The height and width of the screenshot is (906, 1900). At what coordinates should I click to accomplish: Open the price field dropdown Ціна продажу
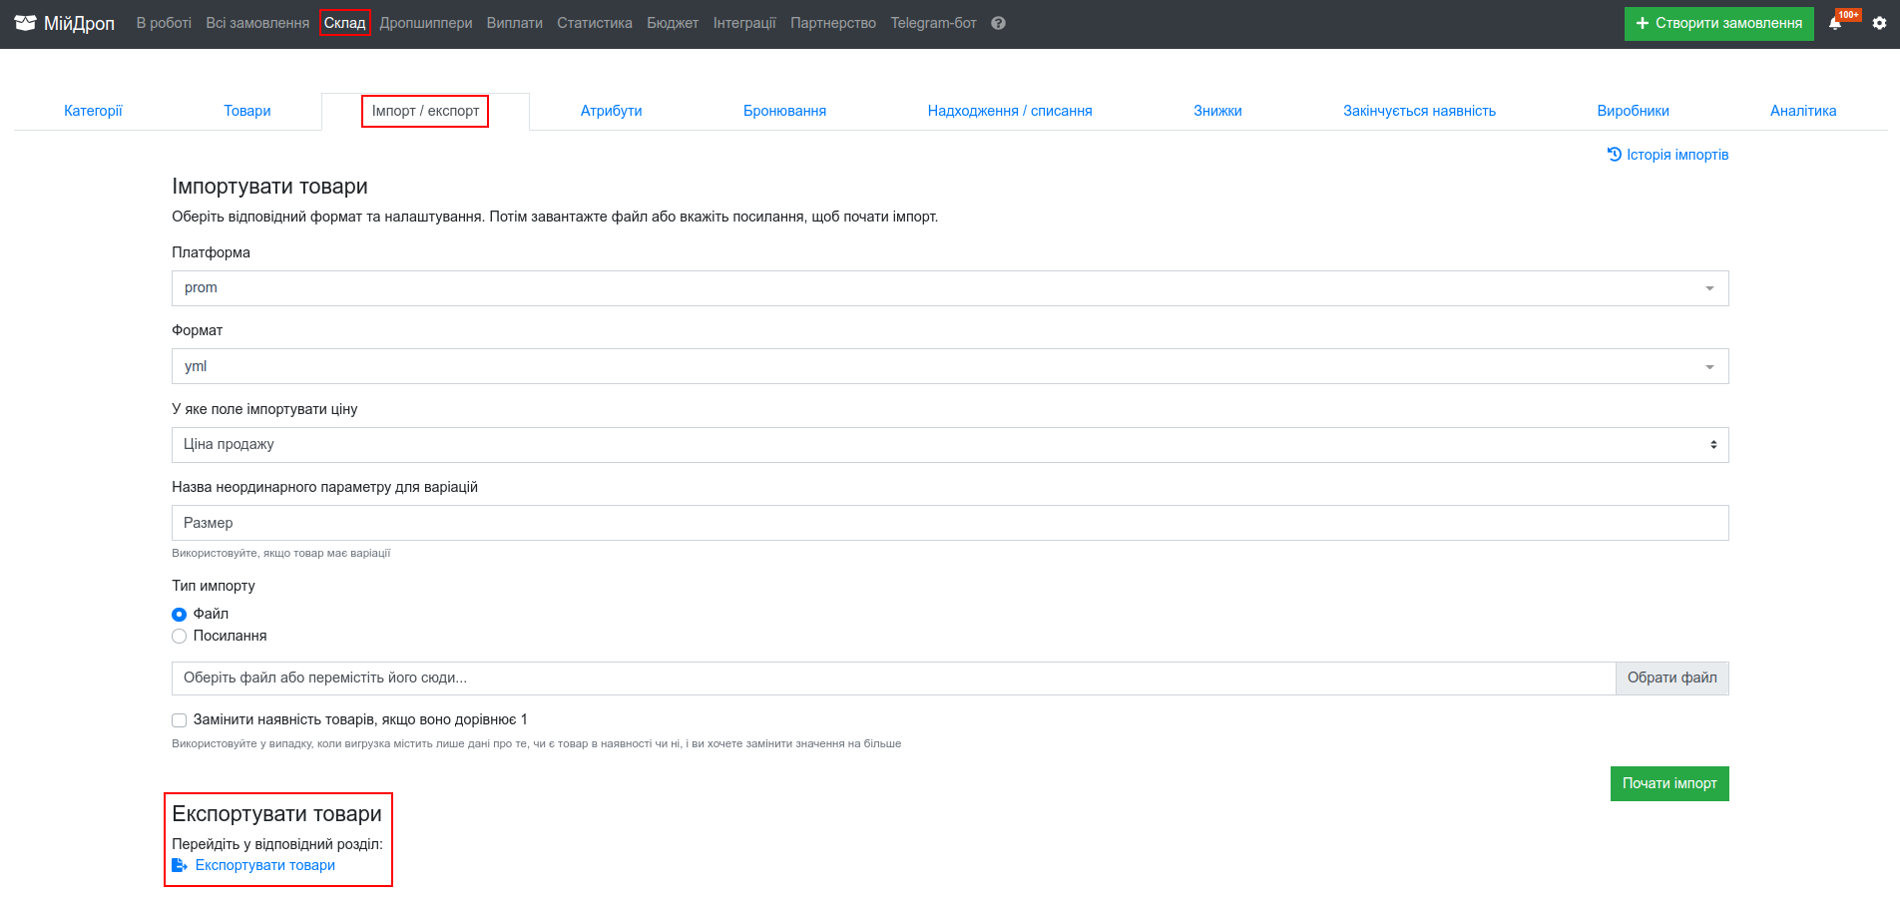(x=950, y=445)
